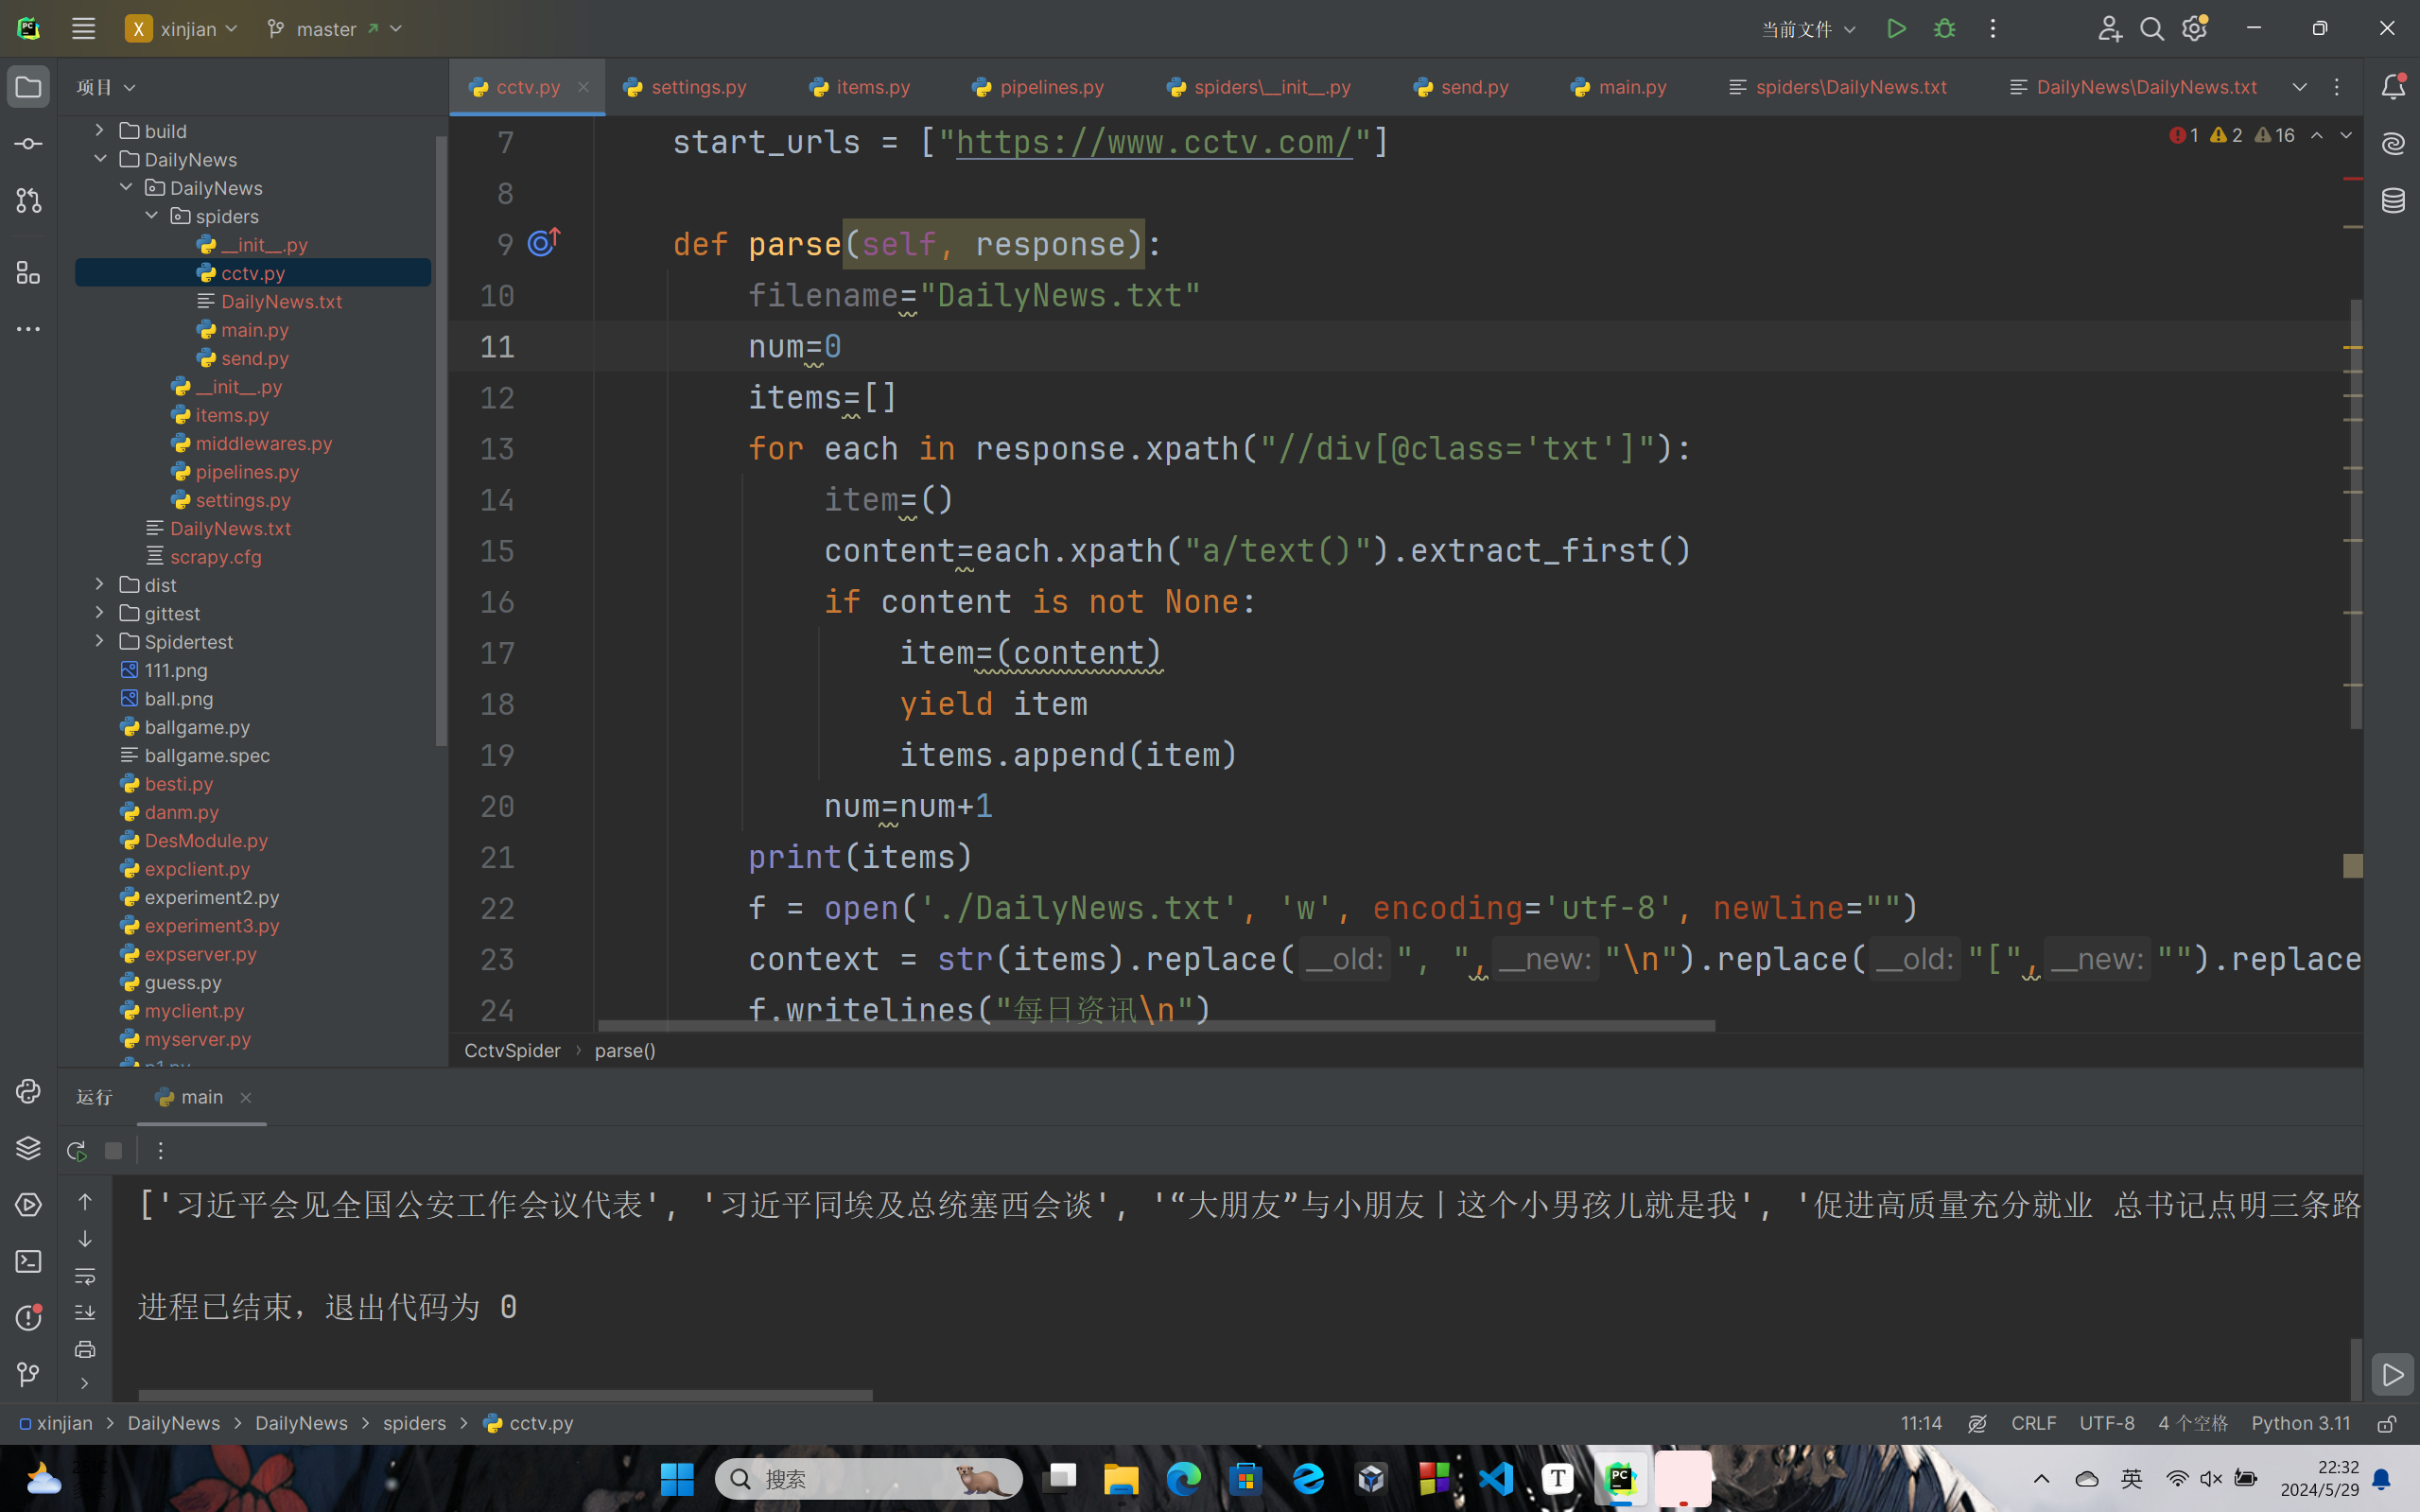
Task: Open Search Everywhere magnifier
Action: click(x=2152, y=29)
